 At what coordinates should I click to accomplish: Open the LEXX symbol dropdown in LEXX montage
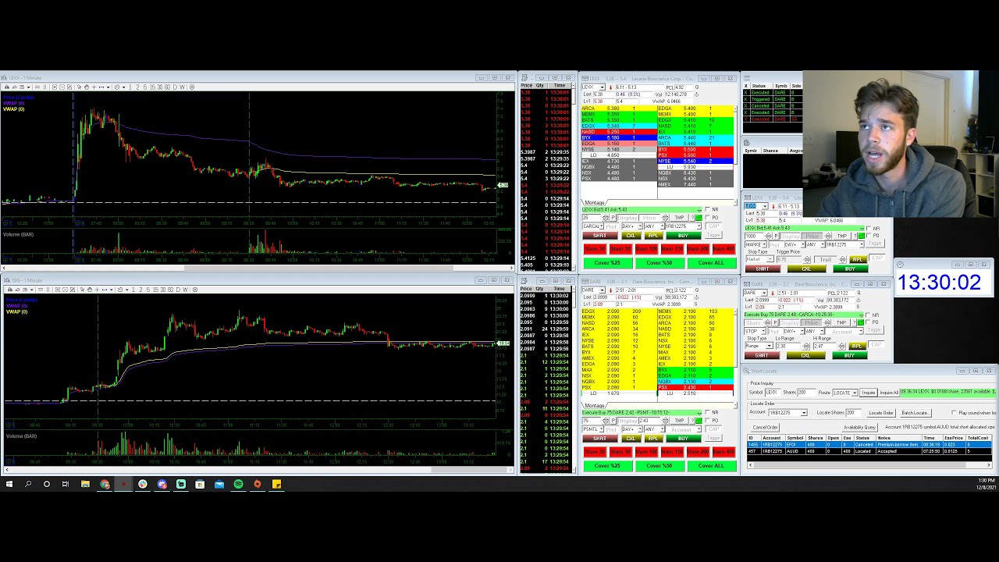click(603, 87)
